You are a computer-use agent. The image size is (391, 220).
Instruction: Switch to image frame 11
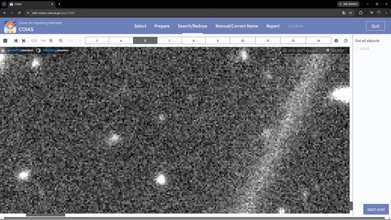[268, 41]
